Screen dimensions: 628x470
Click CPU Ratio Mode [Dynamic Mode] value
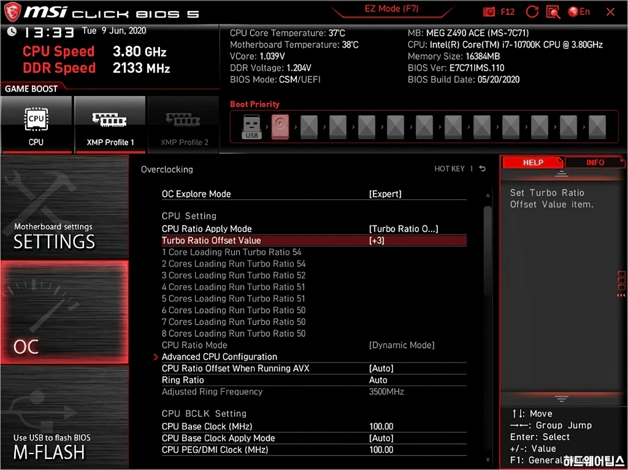pyautogui.click(x=401, y=345)
